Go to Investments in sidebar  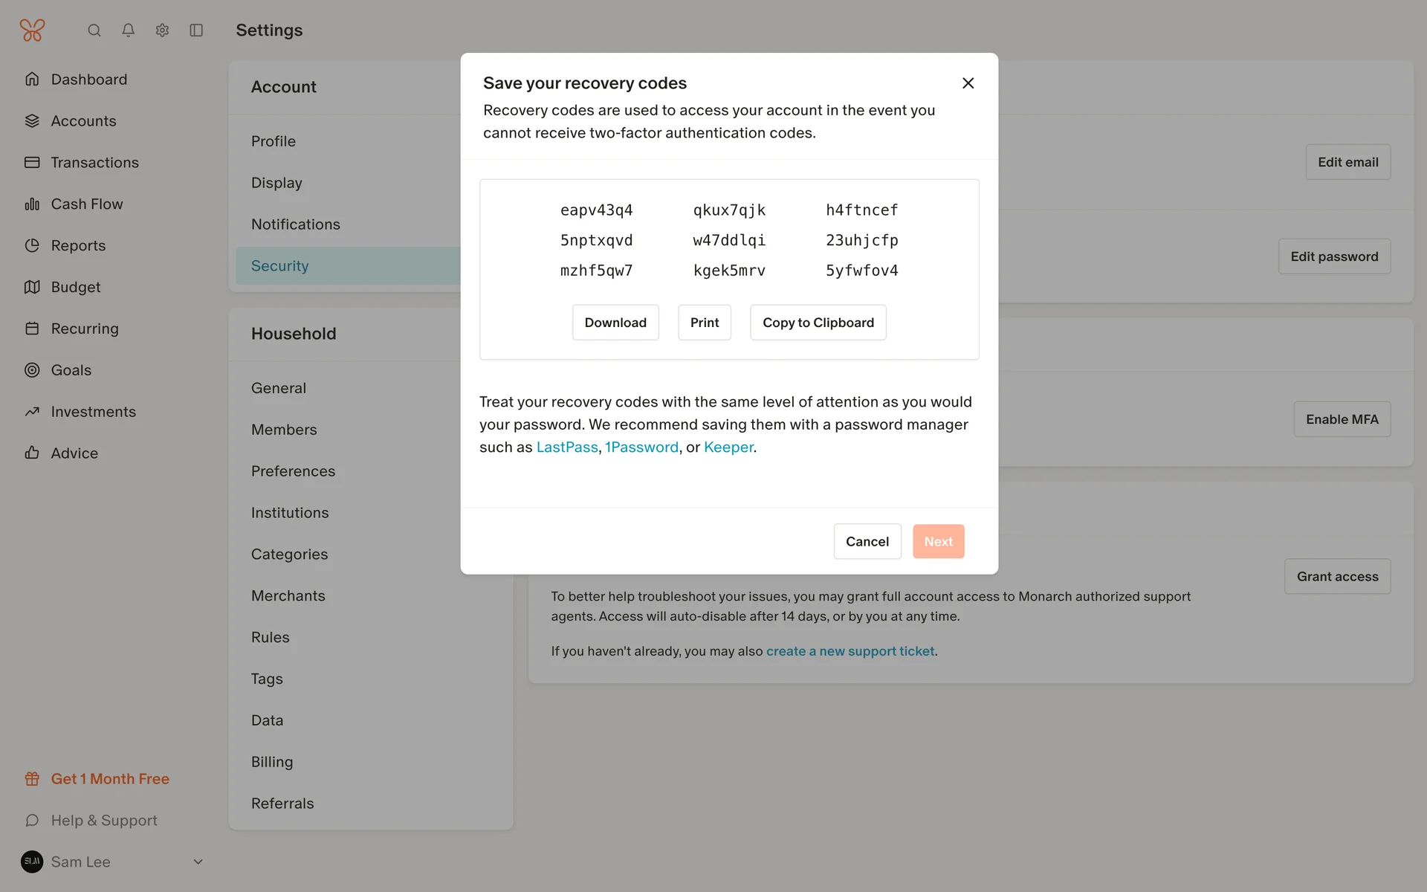tap(93, 411)
